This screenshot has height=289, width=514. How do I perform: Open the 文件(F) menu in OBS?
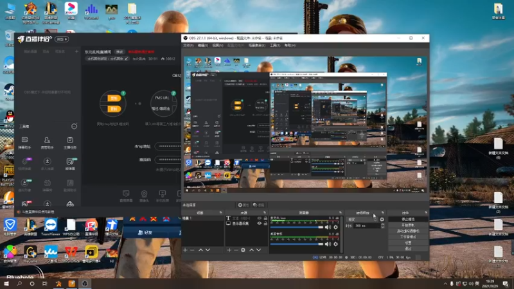pos(188,46)
